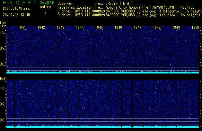The height and width of the screenshot is (131, 202).
Task: Select the filename 2501081840.png
Action: point(16,8)
